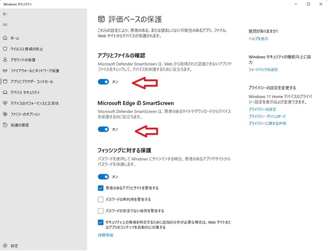331x251 pixels.
Task: Open プライバシー ダッシュボード link
Action: tap(267, 116)
